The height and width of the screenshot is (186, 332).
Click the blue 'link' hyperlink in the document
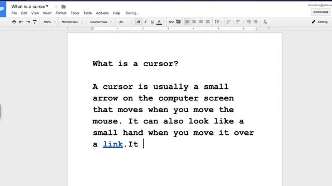(113, 144)
